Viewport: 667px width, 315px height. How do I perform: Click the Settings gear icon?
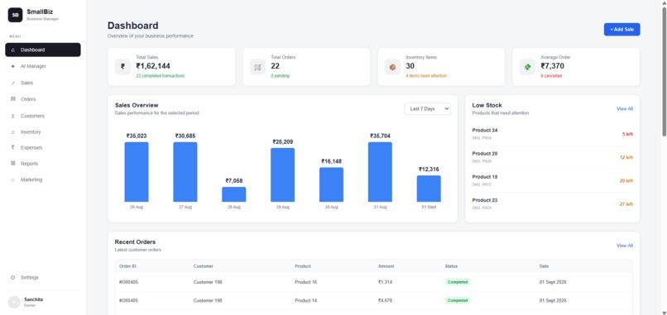[12, 278]
